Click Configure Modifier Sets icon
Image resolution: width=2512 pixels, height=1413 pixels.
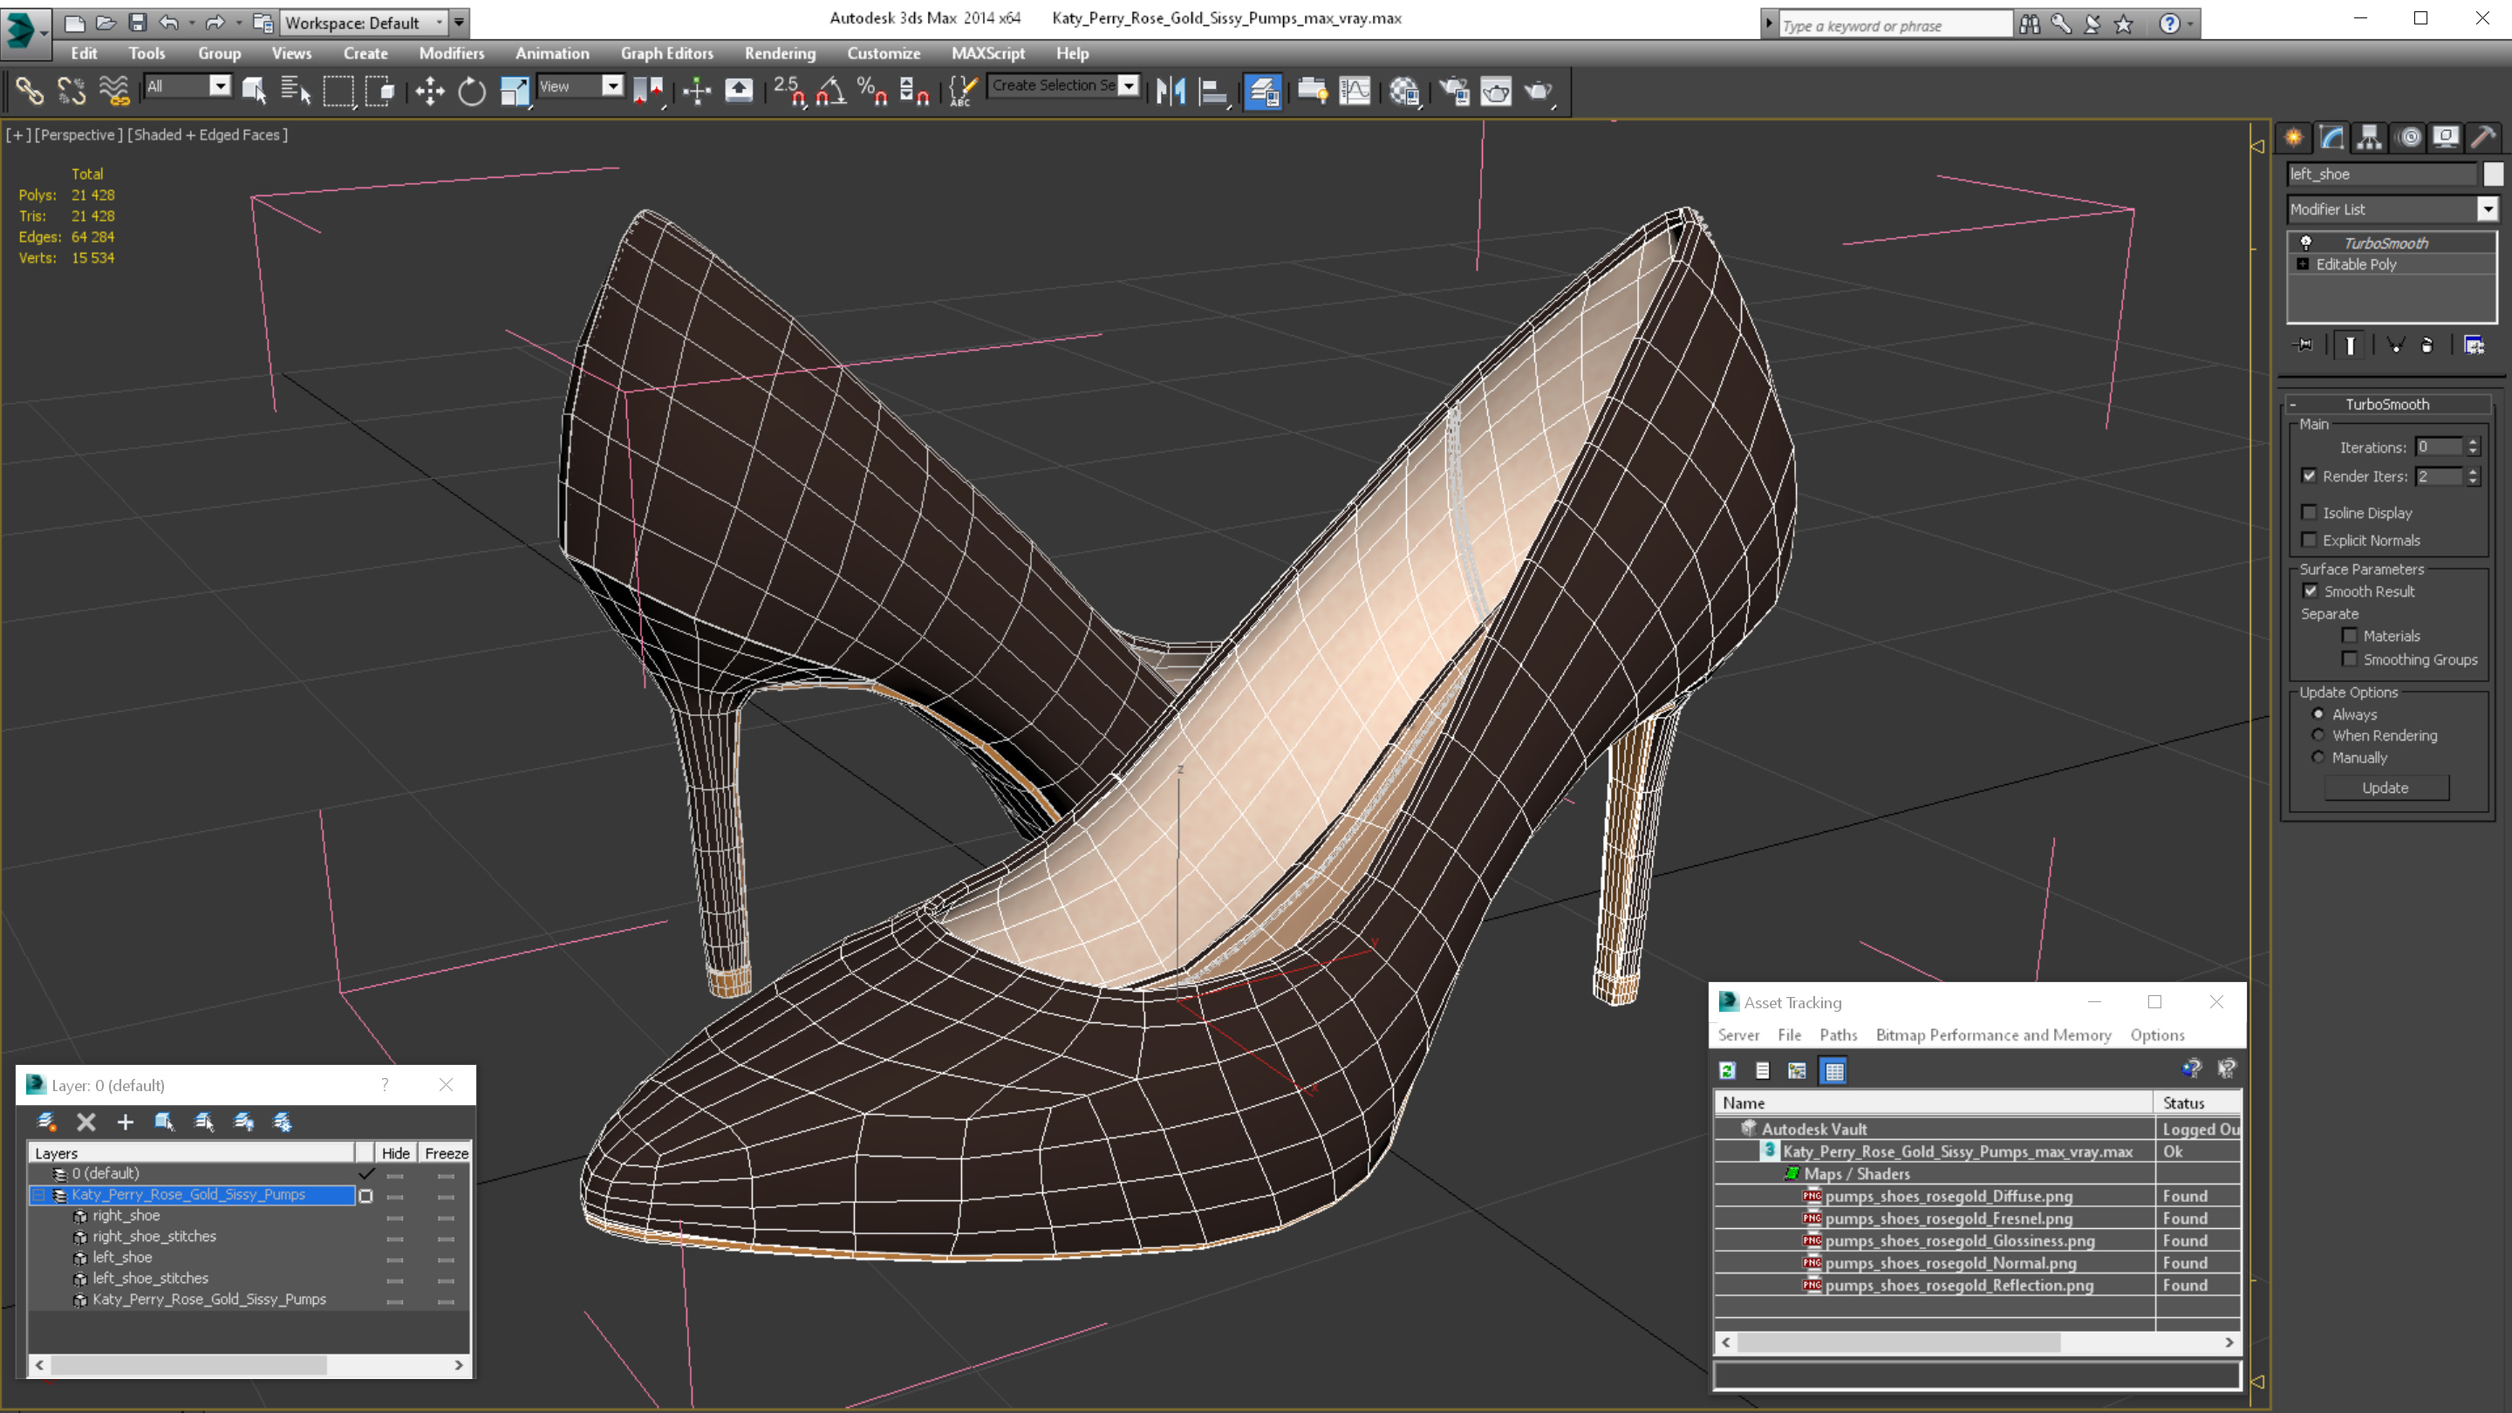(x=2474, y=345)
